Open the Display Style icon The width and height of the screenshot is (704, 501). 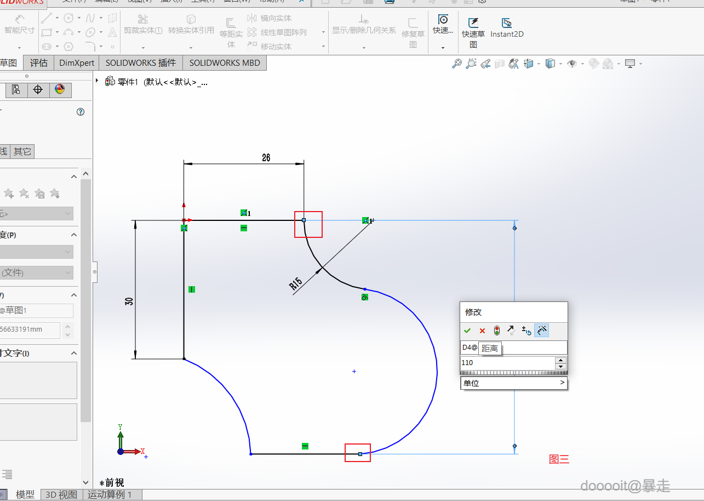pos(550,64)
